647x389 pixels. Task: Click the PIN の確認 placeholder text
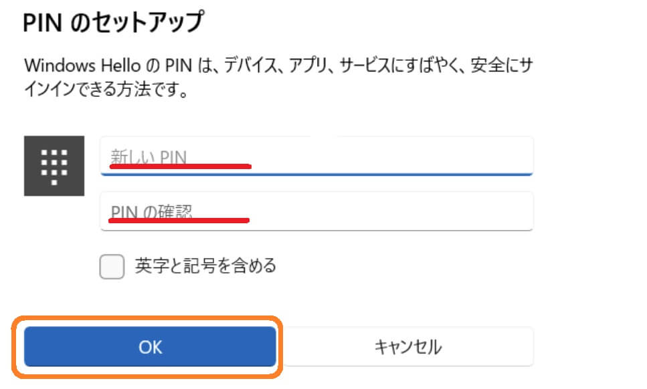[x=151, y=212]
